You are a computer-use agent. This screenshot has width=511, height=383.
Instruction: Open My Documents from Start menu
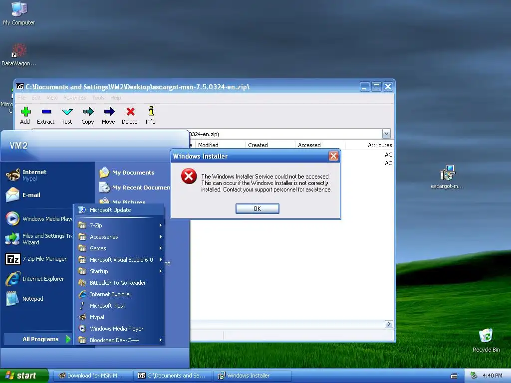(x=127, y=172)
